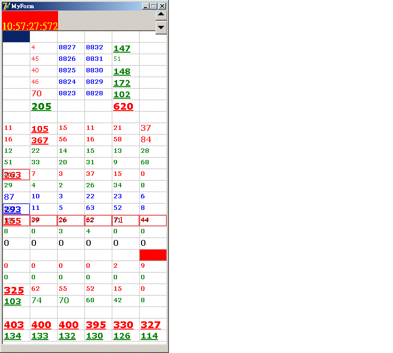Select the large red 330 value
Viewport: 393px width, 353px height.
(123, 325)
